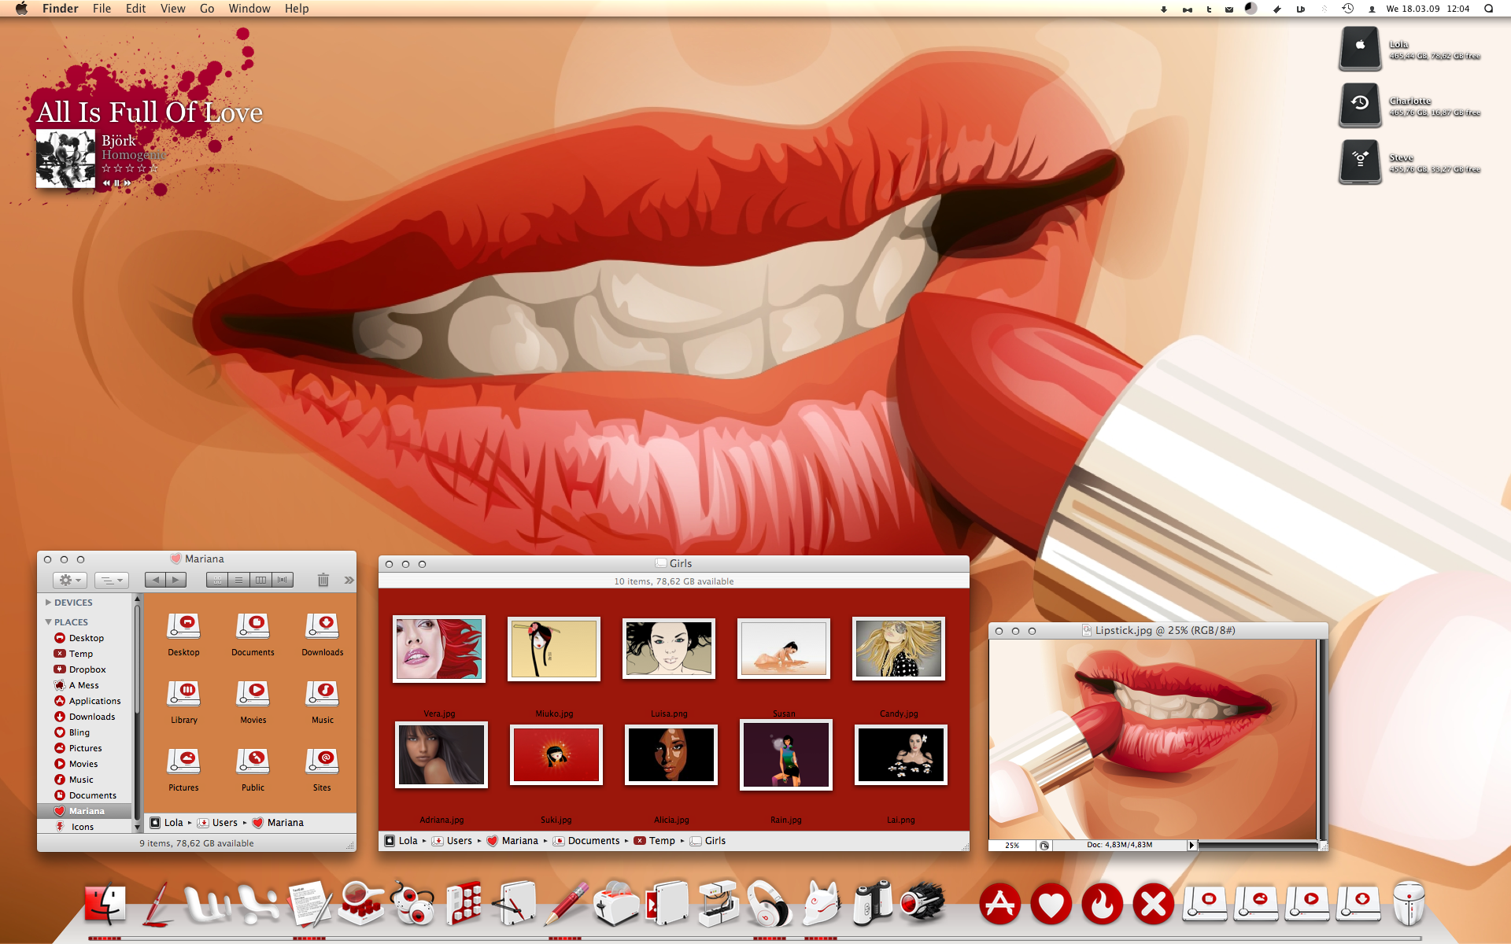Open the Movies drive stack in dock
The image size is (1511, 944).
1308,904
